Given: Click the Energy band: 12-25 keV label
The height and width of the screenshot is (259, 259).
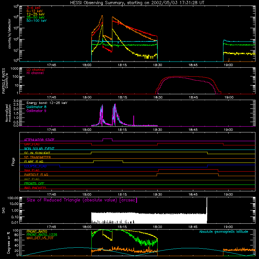Looking at the screenshot, I should coord(47,103).
